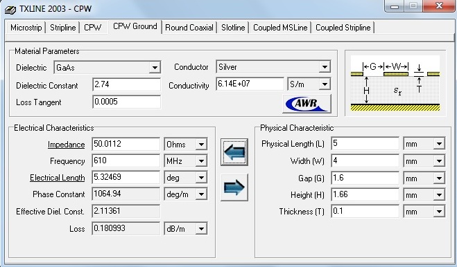Click the CPW ground cross-section diagram
The width and height of the screenshot is (457, 267).
(x=395, y=83)
